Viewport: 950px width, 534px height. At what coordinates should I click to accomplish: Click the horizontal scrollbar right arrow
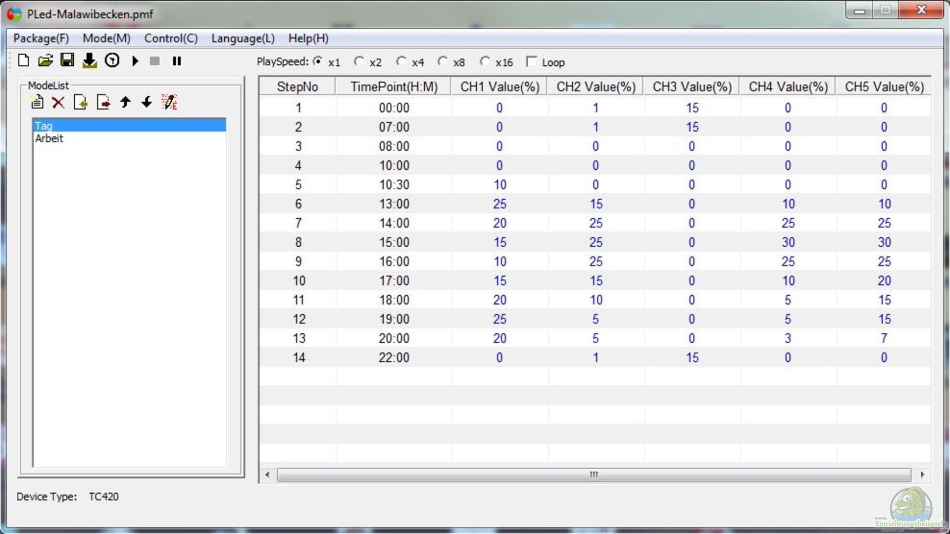click(x=922, y=475)
